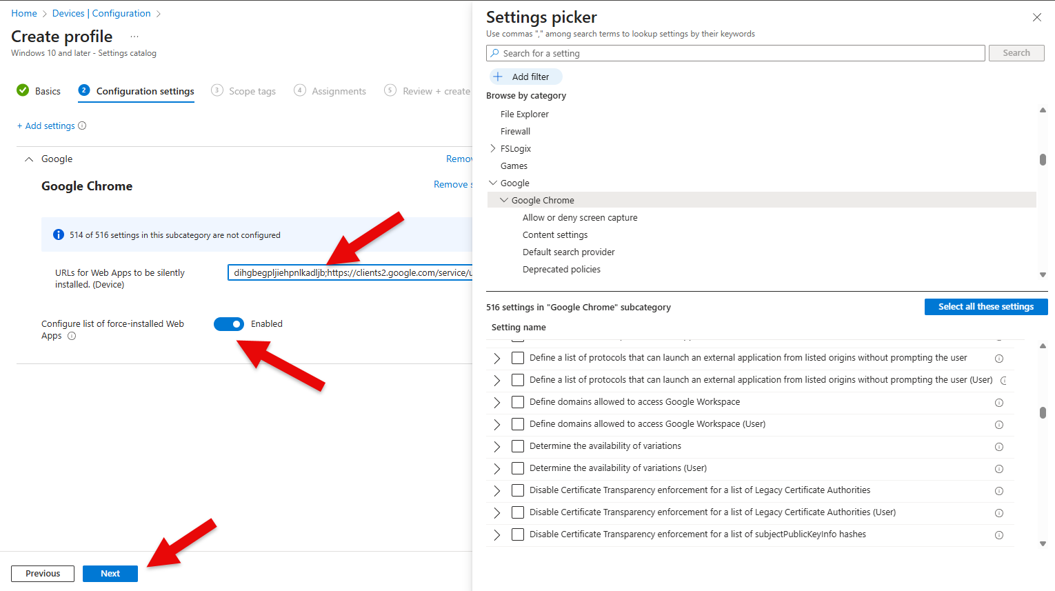Viewport: 1055px width, 591px height.
Task: Expand Determine the availability of variations (User) row
Action: coord(497,469)
